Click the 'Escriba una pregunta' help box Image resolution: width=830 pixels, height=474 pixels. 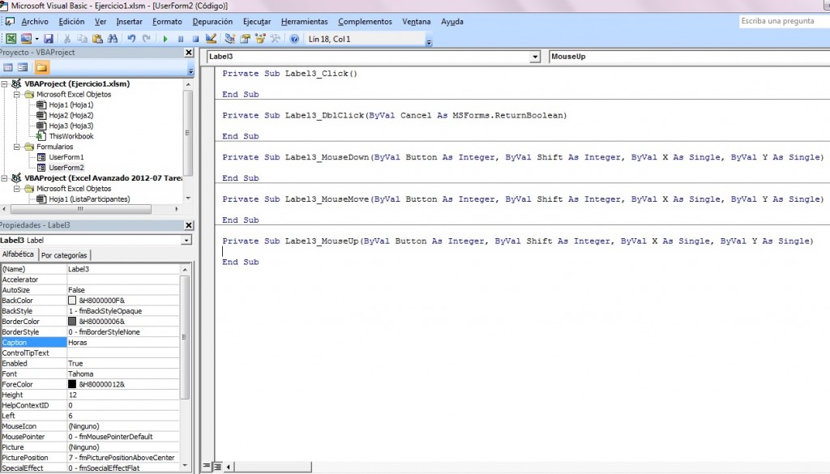(784, 21)
